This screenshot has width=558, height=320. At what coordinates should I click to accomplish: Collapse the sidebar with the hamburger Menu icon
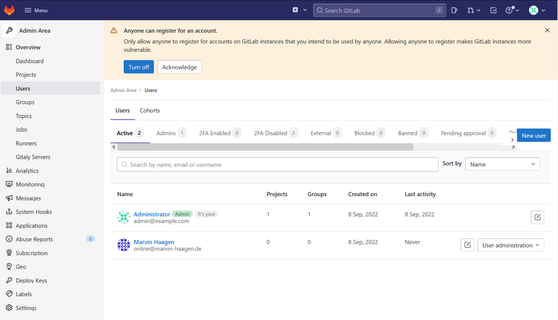tap(28, 10)
